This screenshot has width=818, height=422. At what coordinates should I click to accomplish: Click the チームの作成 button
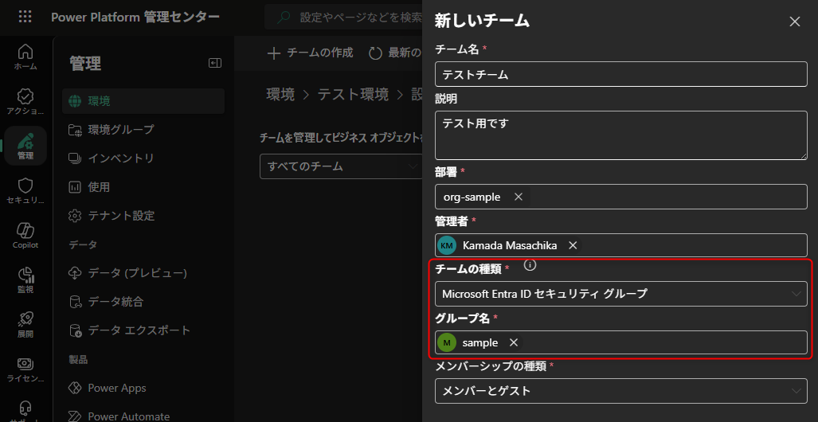pos(311,53)
